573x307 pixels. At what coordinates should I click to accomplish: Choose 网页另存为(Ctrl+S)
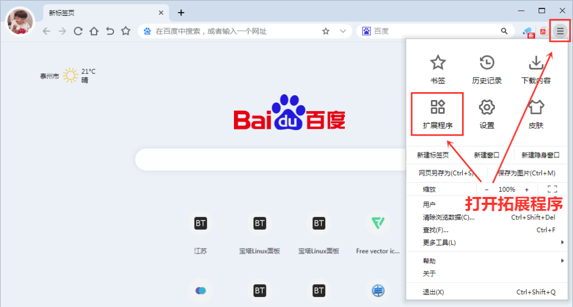(446, 173)
